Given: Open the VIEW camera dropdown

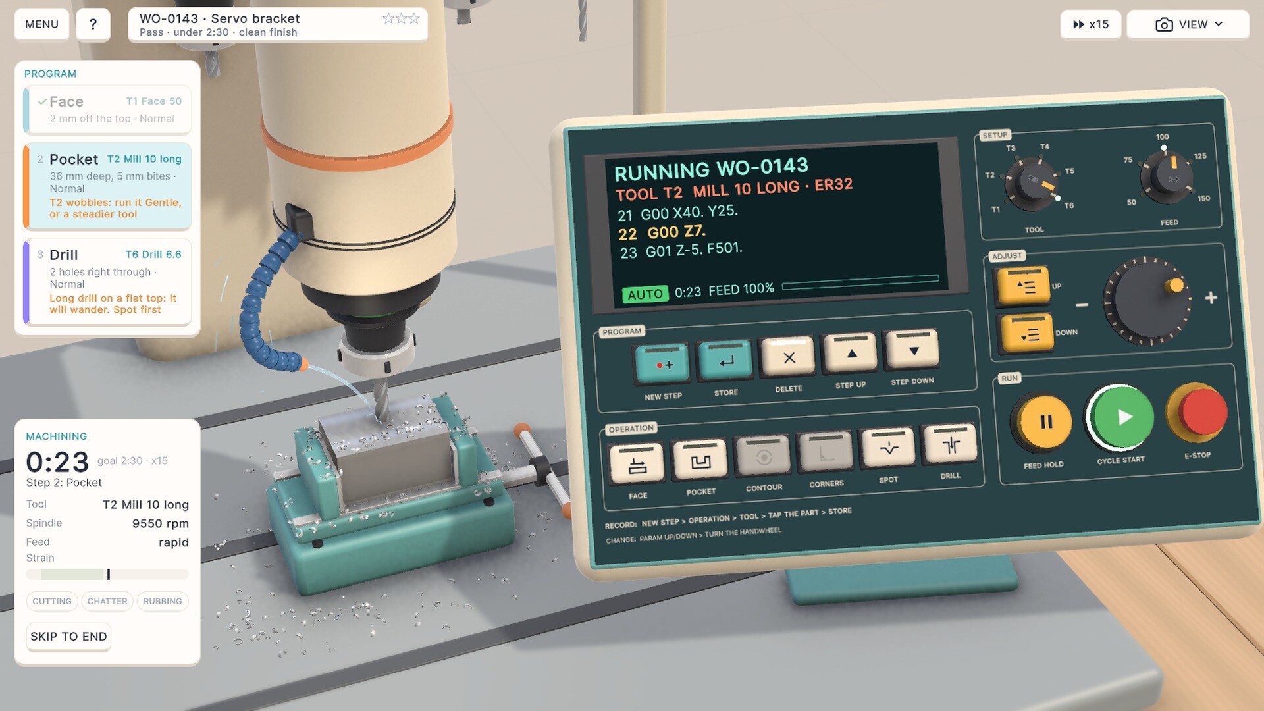Looking at the screenshot, I should 1188,24.
